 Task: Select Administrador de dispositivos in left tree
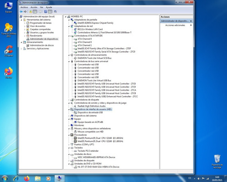(44, 39)
